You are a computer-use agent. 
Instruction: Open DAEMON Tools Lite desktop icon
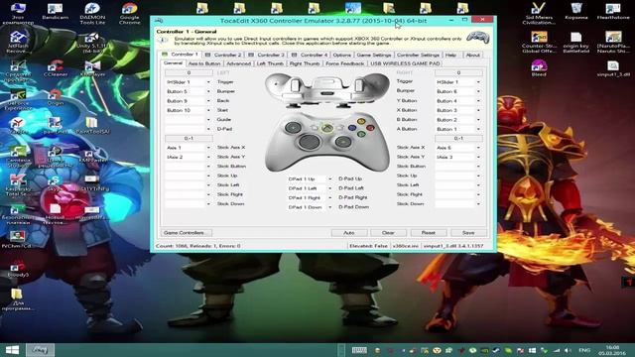pyautogui.click(x=92, y=14)
